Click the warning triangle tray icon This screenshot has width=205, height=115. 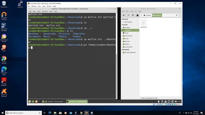[x=166, y=102]
